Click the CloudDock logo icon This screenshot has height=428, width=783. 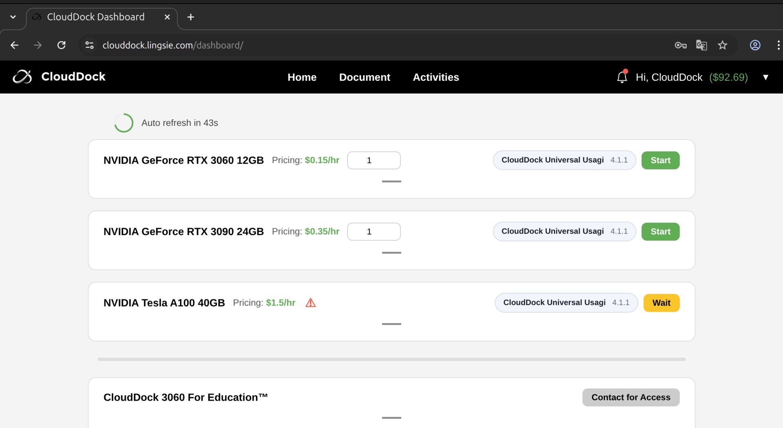click(22, 77)
